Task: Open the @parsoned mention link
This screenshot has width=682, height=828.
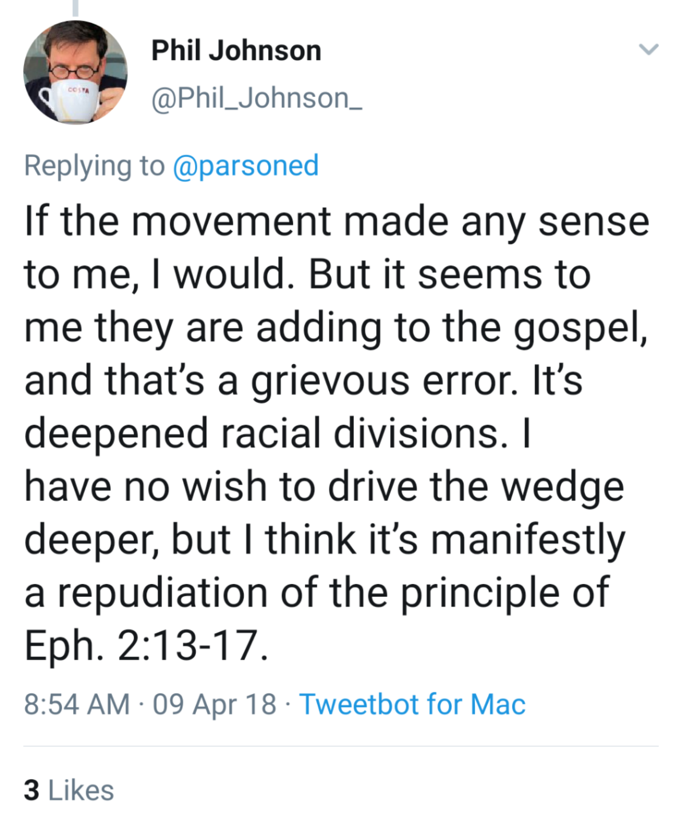Action: pos(246,166)
